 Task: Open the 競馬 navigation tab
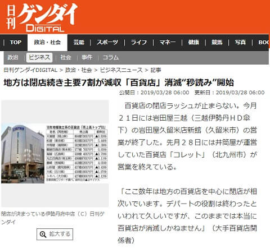(217, 43)
